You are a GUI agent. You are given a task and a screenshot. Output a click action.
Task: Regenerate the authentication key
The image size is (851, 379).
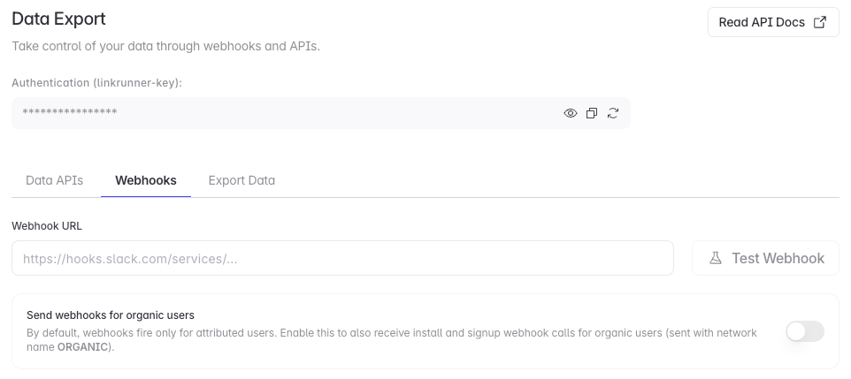[x=613, y=113]
